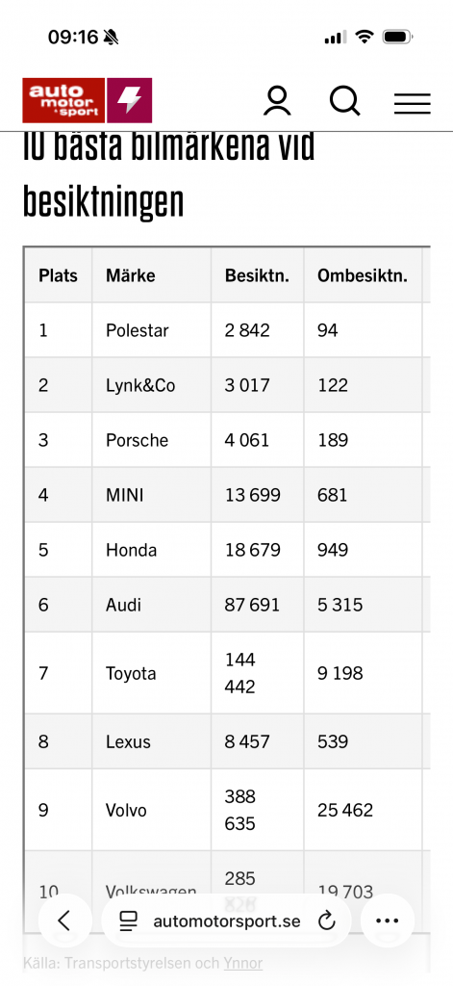Tap the Toyota brand cell

[151, 673]
